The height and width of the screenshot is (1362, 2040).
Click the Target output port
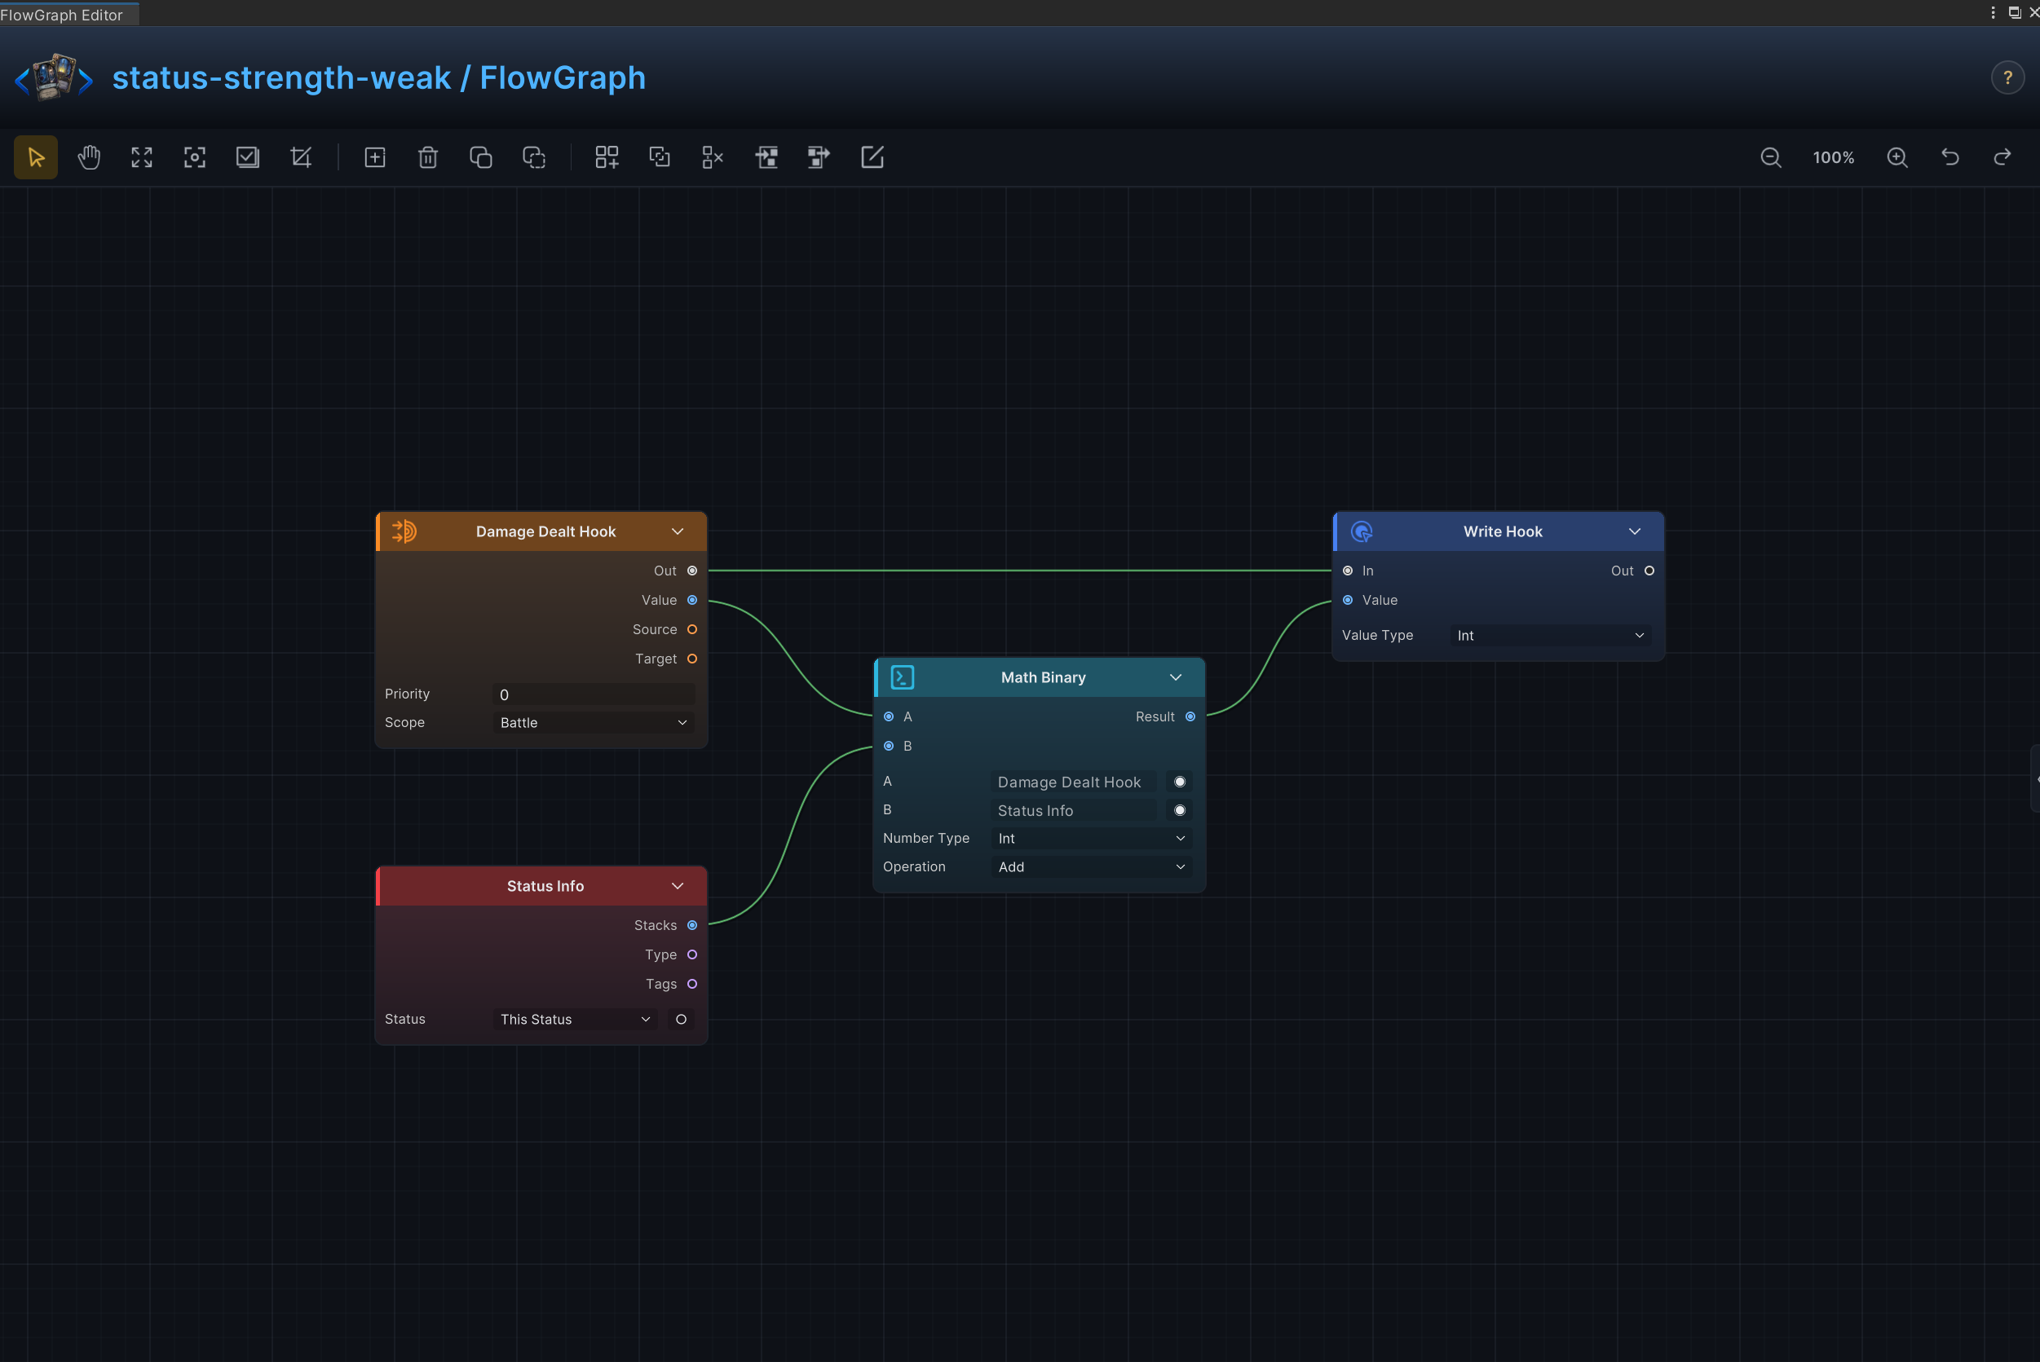(692, 659)
